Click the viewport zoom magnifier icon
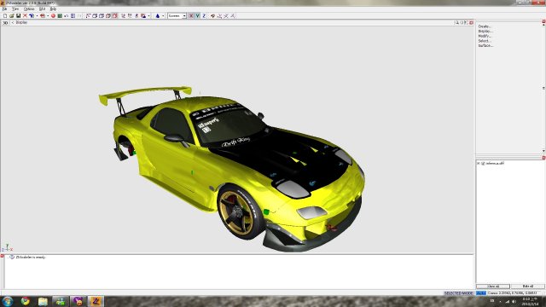546x307 pixels. (456, 23)
